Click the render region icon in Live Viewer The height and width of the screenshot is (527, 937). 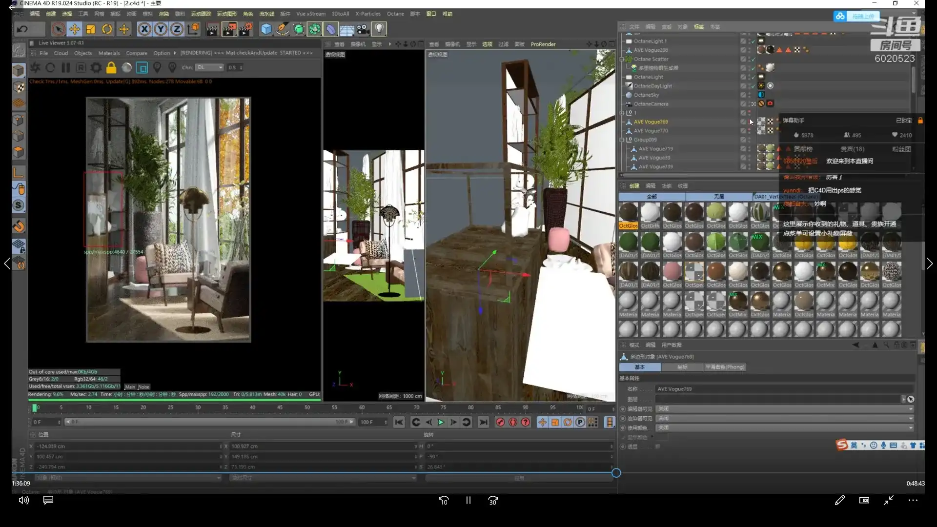pos(142,67)
